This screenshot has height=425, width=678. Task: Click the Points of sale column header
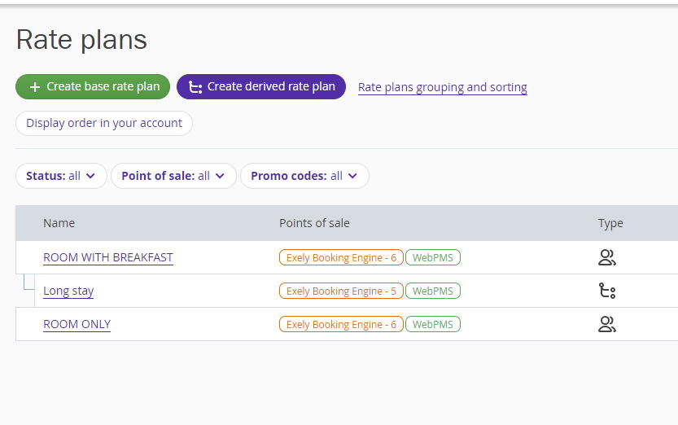coord(314,223)
